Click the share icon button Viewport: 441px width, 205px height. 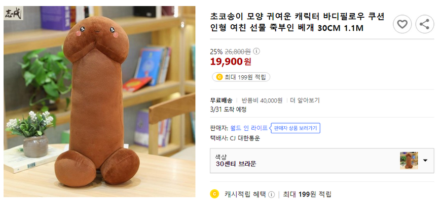tap(424, 24)
